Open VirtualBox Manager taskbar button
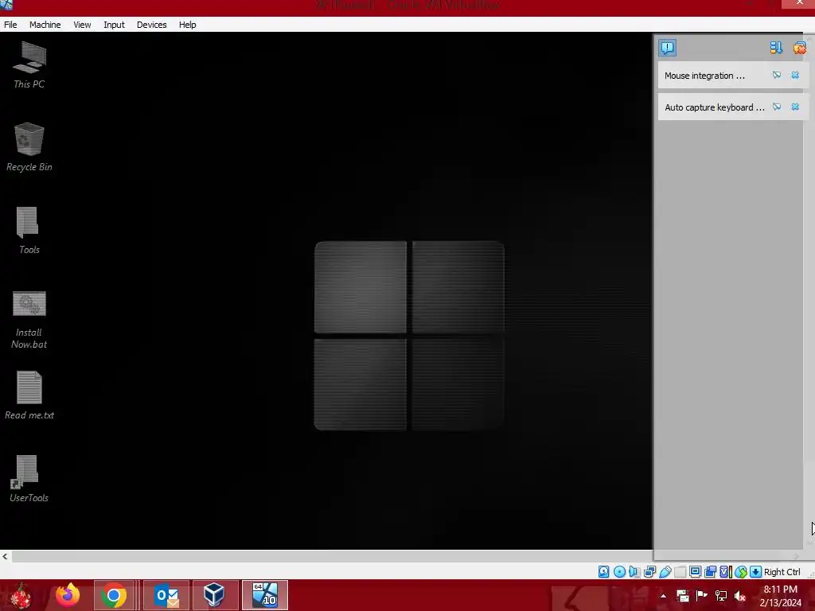Screen dimensions: 815x611 point(215,595)
